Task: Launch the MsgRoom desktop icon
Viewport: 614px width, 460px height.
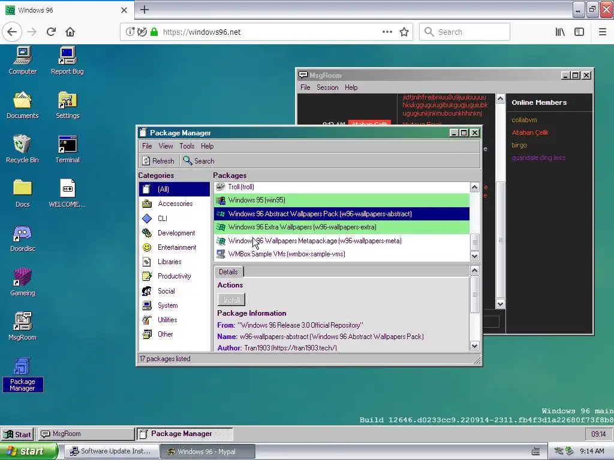Action: (x=23, y=326)
